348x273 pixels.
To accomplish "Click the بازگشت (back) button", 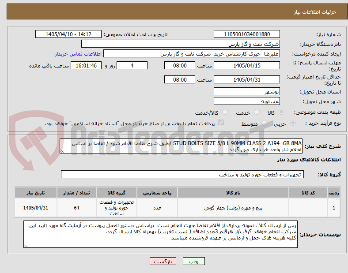I will tap(163, 261).
